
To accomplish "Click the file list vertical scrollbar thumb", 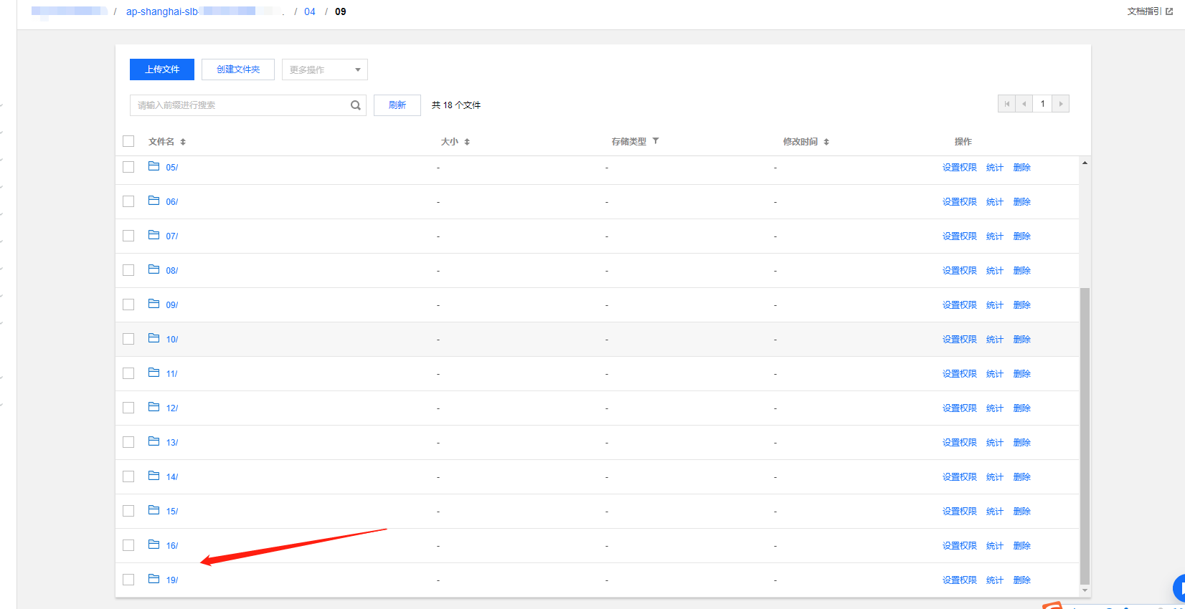I will click(x=1085, y=436).
